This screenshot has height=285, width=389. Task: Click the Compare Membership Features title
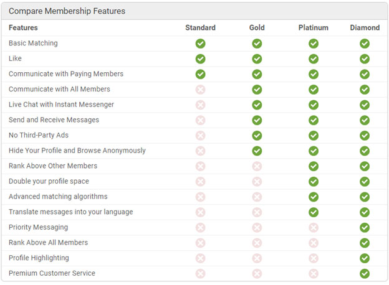coord(67,11)
